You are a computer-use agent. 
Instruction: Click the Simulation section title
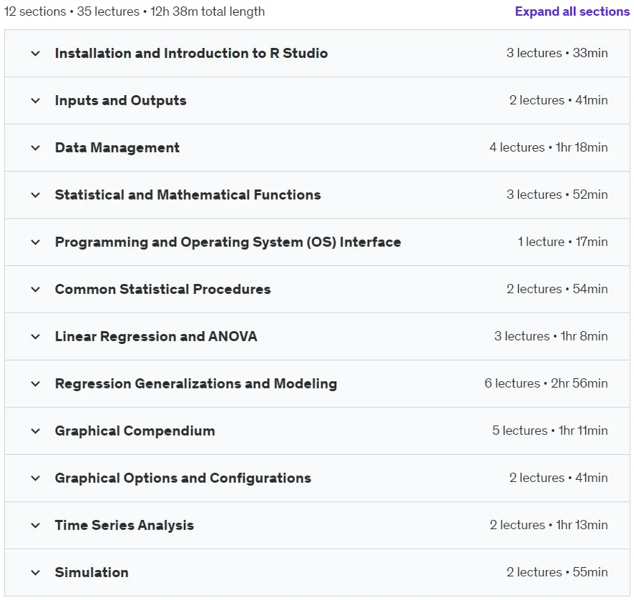pyautogui.click(x=92, y=573)
